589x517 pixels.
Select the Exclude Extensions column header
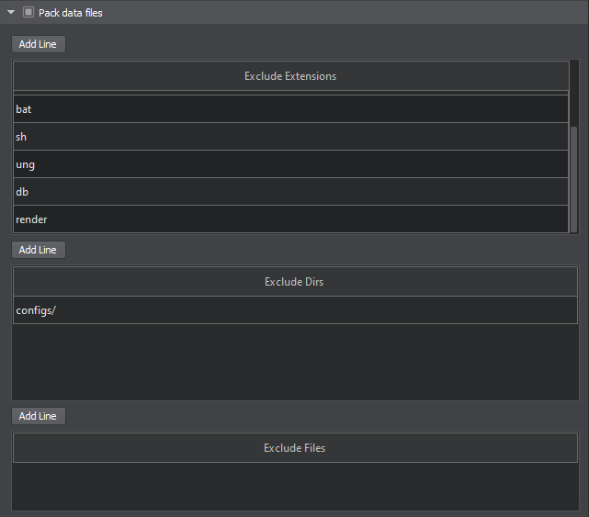pyautogui.click(x=290, y=76)
